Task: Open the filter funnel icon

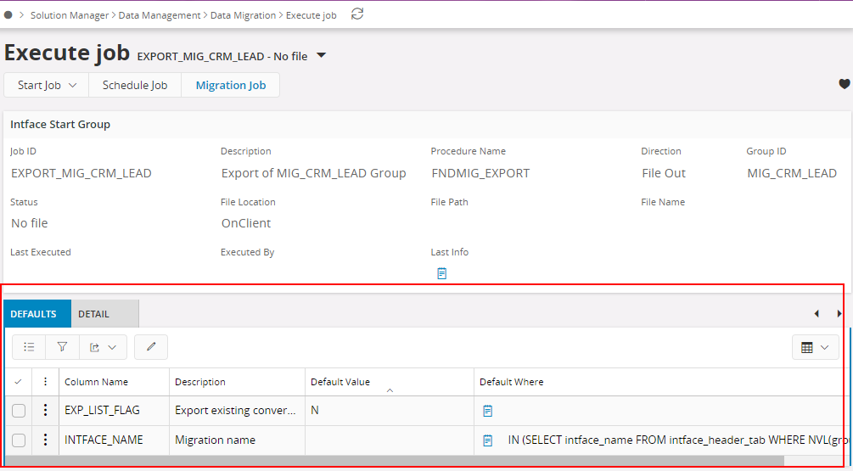Action: [x=62, y=347]
